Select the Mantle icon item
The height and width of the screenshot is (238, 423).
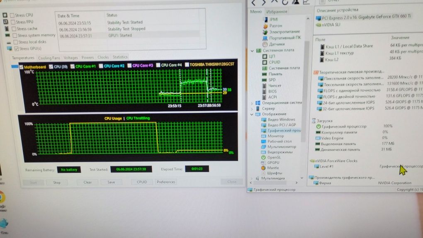coord(263,168)
